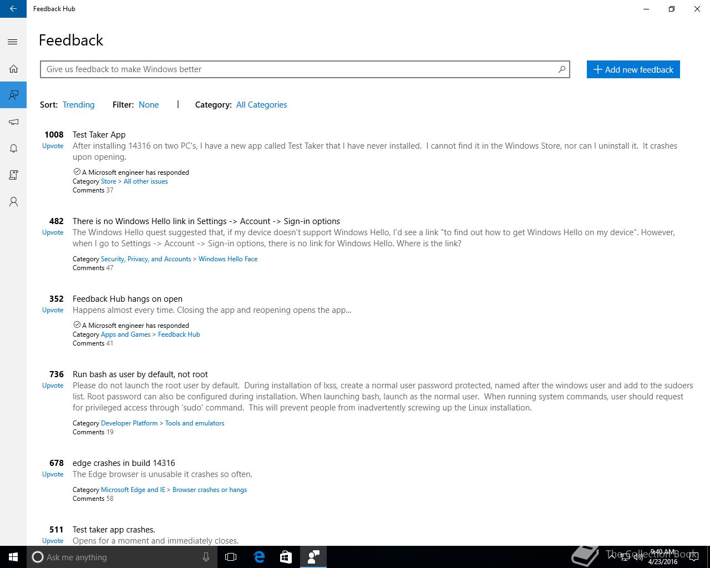710x568 pixels.
Task: Click Comments 58 on edge crashes feedback
Action: (93, 499)
